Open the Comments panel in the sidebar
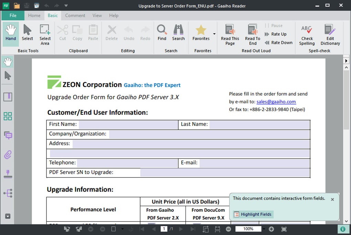Image resolution: width=351 pixels, height=235 pixels. click(8, 136)
